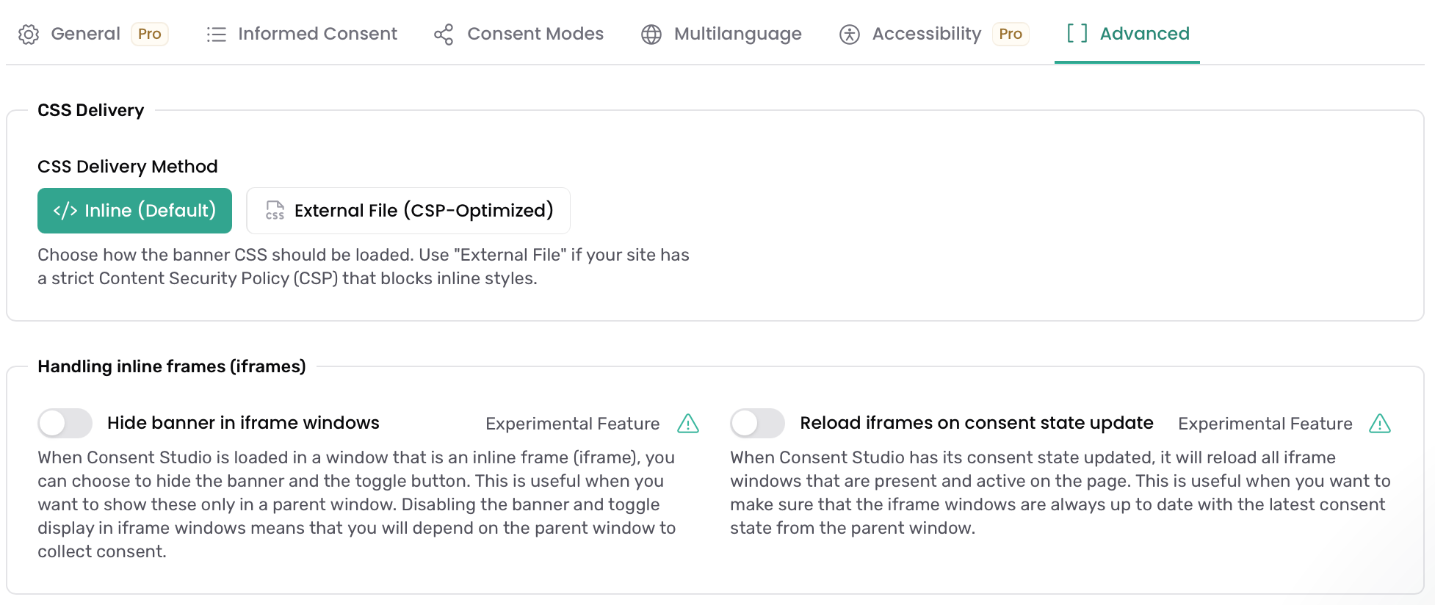Enable Hide banner in iframe windows toggle
1435x605 pixels.
[x=65, y=423]
